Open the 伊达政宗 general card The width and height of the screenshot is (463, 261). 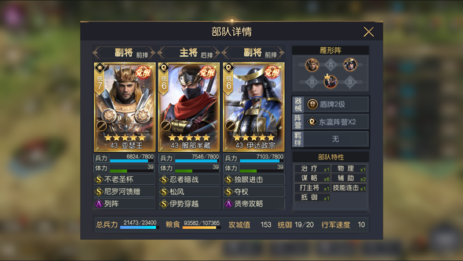click(x=253, y=107)
